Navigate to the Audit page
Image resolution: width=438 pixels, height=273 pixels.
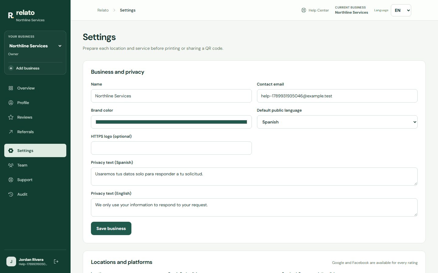[x=35, y=194]
